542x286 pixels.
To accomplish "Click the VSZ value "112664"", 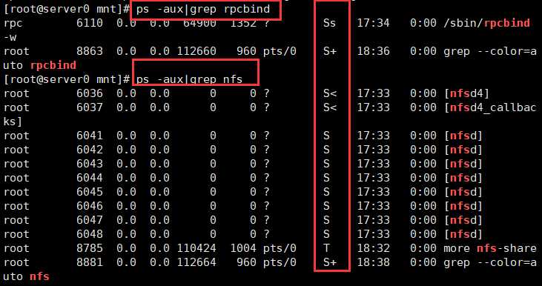I will point(196,262).
